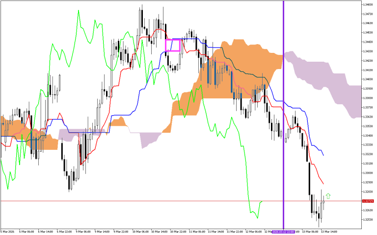The image size is (377, 235).
Task: Click the 1.33530 price axis label
Action: pyautogui.click(x=368, y=126)
